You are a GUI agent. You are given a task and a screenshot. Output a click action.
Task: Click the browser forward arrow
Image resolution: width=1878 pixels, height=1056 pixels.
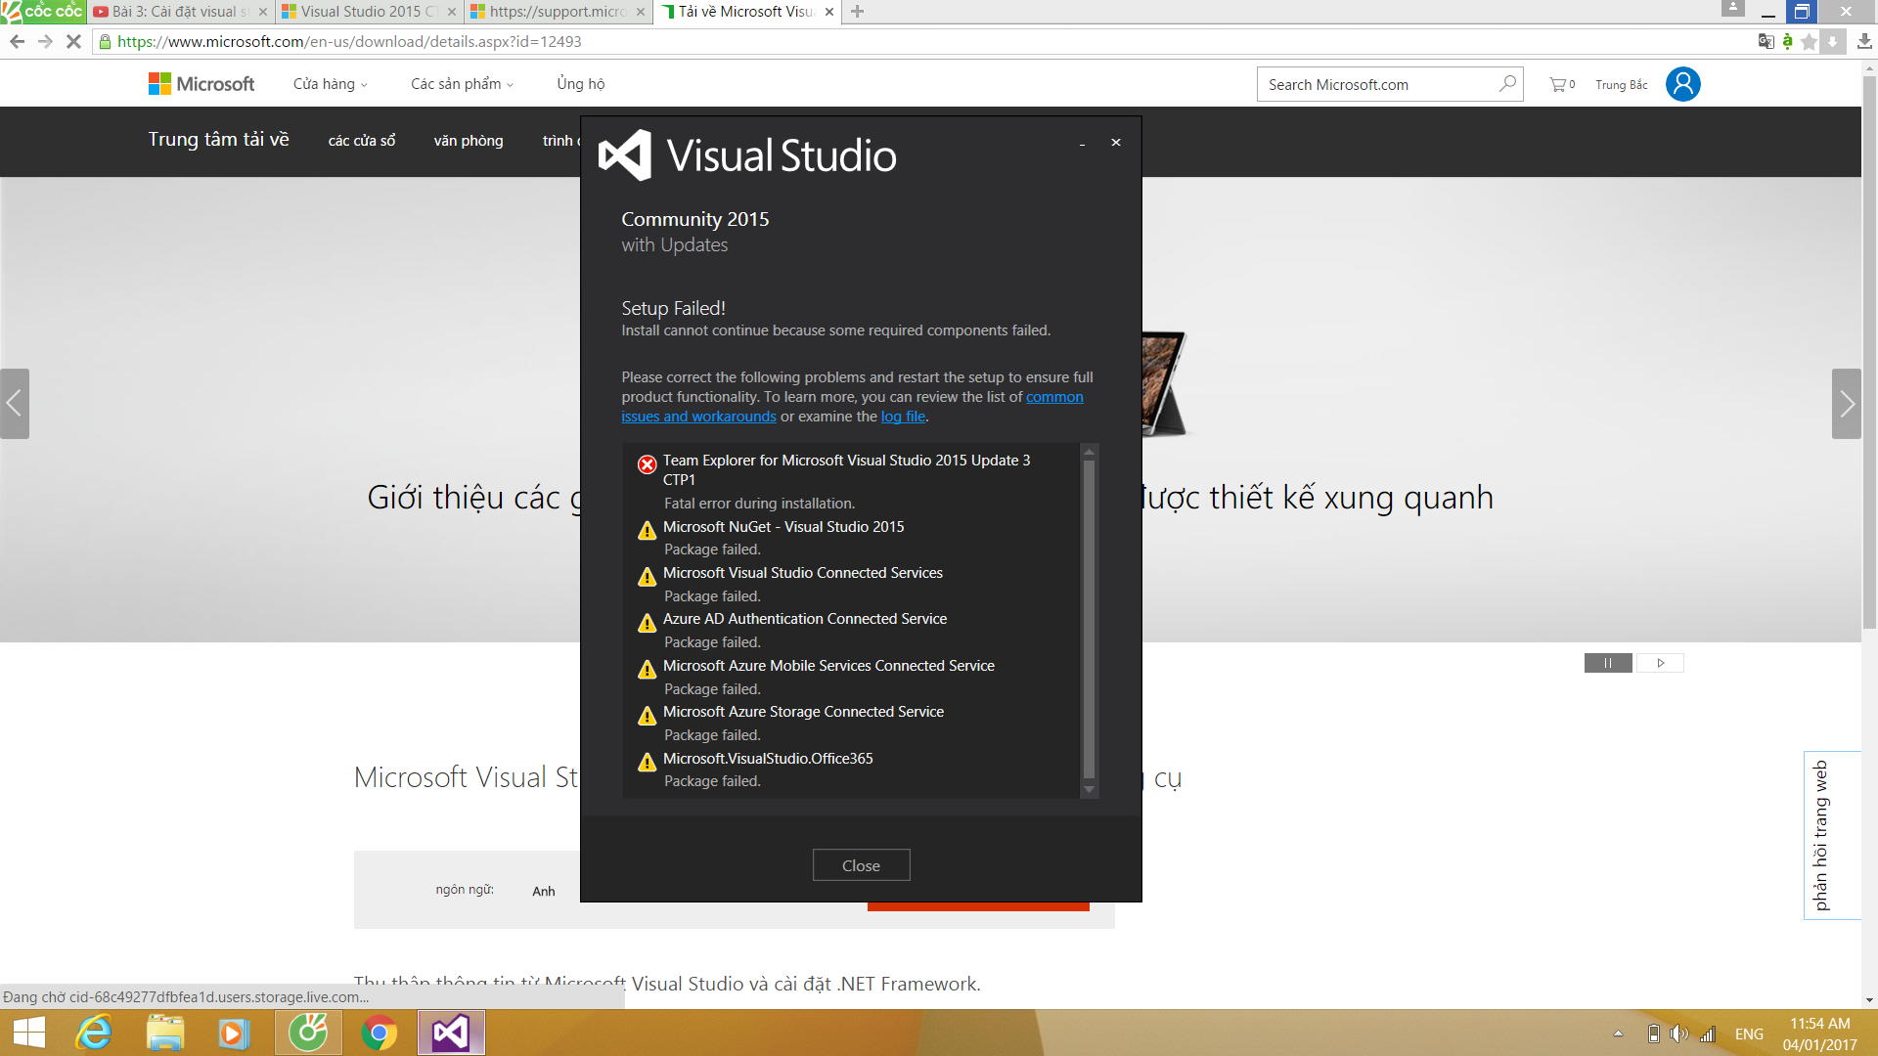(x=45, y=41)
